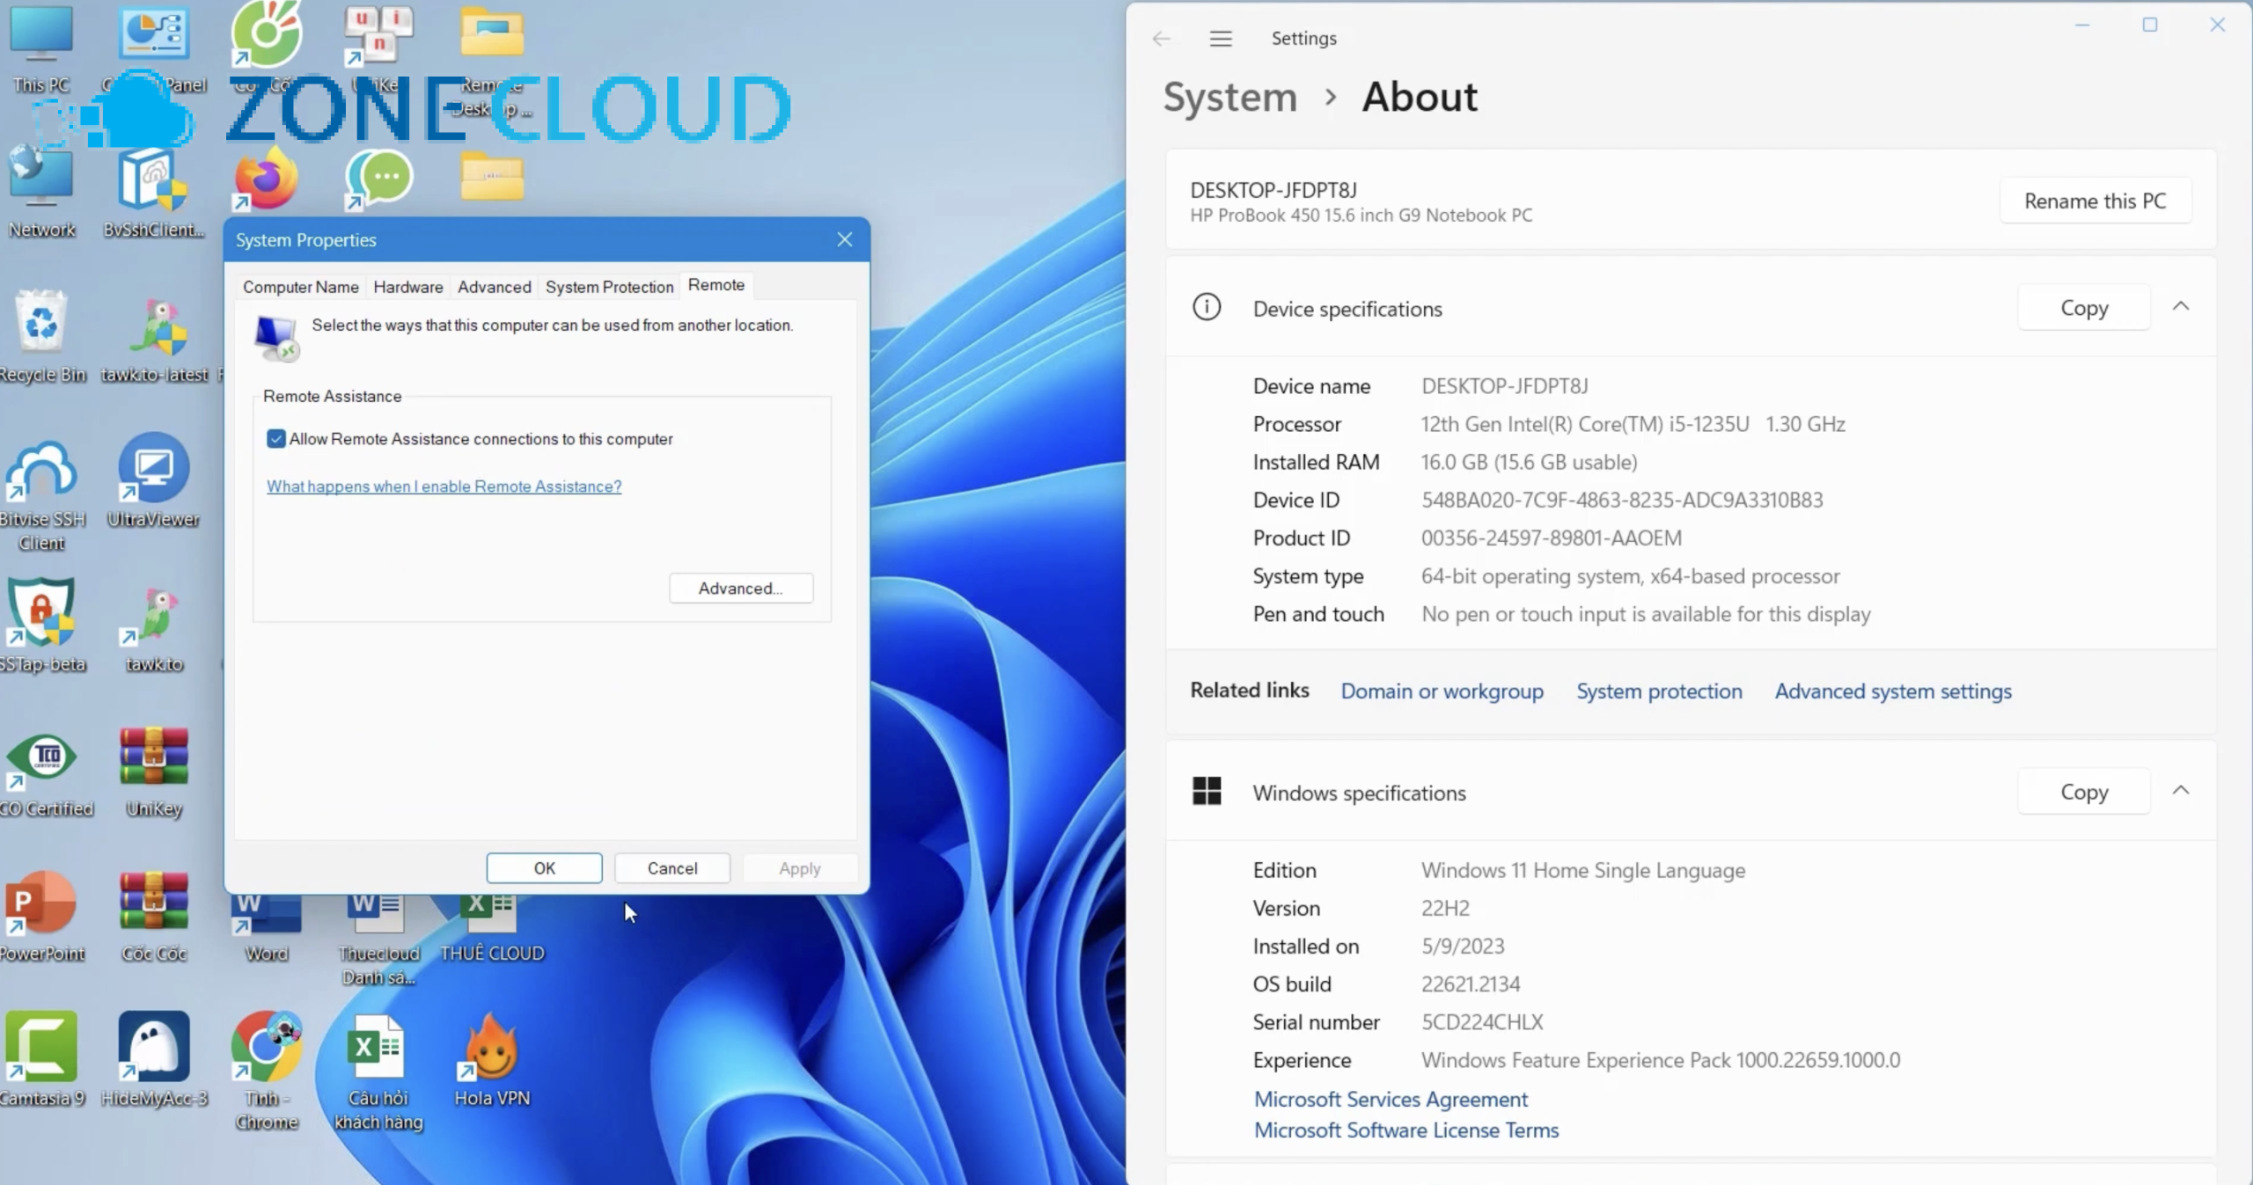This screenshot has height=1185, width=2253.
Task: Launch Camtasia 9 shortcut
Action: click(x=42, y=1060)
